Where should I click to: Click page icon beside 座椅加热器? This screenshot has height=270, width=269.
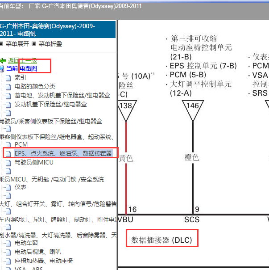[8, 261]
